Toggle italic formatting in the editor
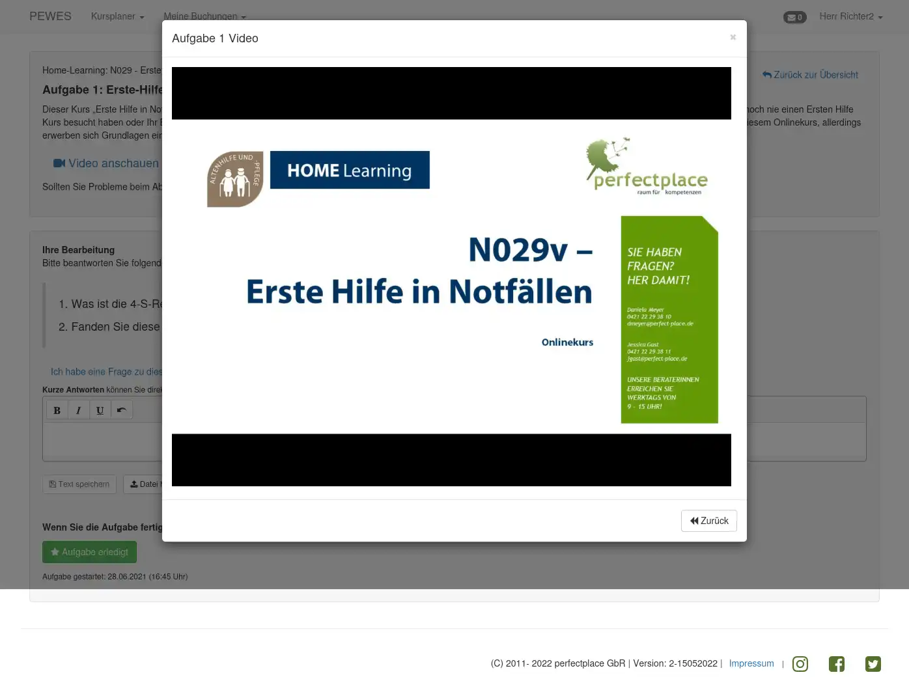Screen dimensions: 909x692 (x=78, y=410)
